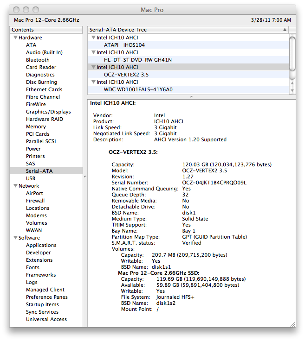Show Extensions list

pos(39,260)
